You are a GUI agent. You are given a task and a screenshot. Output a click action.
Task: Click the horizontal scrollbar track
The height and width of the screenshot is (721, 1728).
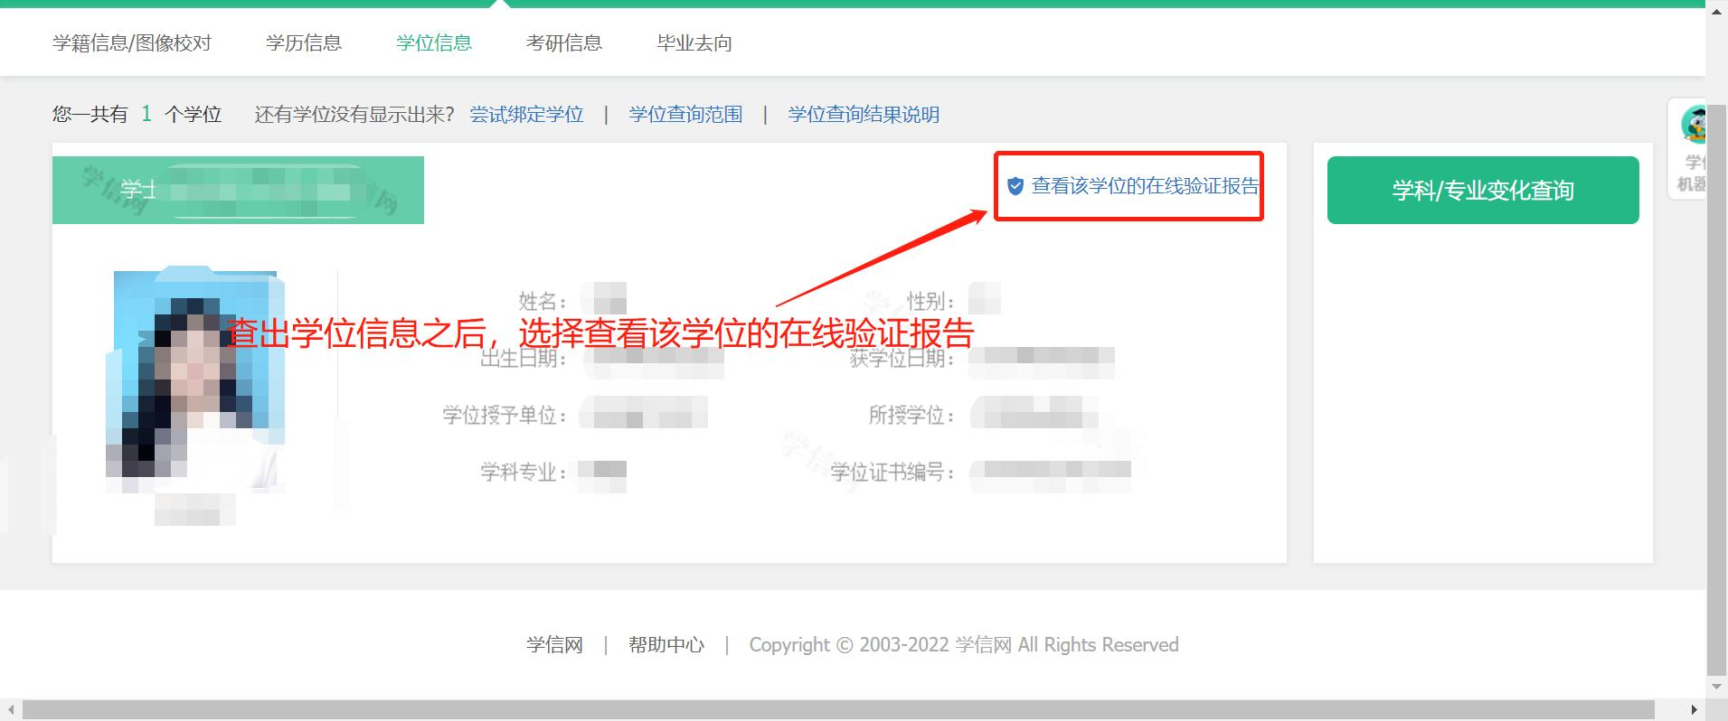click(838, 710)
